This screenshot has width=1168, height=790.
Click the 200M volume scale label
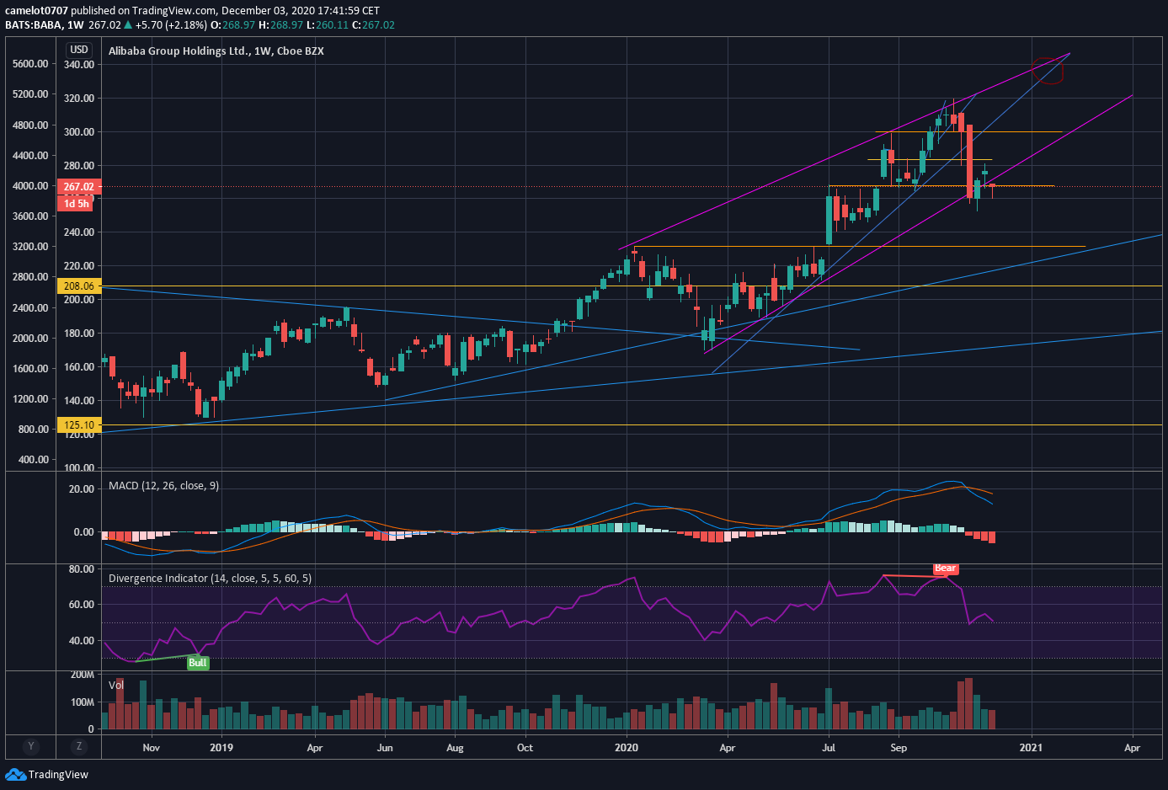click(x=83, y=675)
